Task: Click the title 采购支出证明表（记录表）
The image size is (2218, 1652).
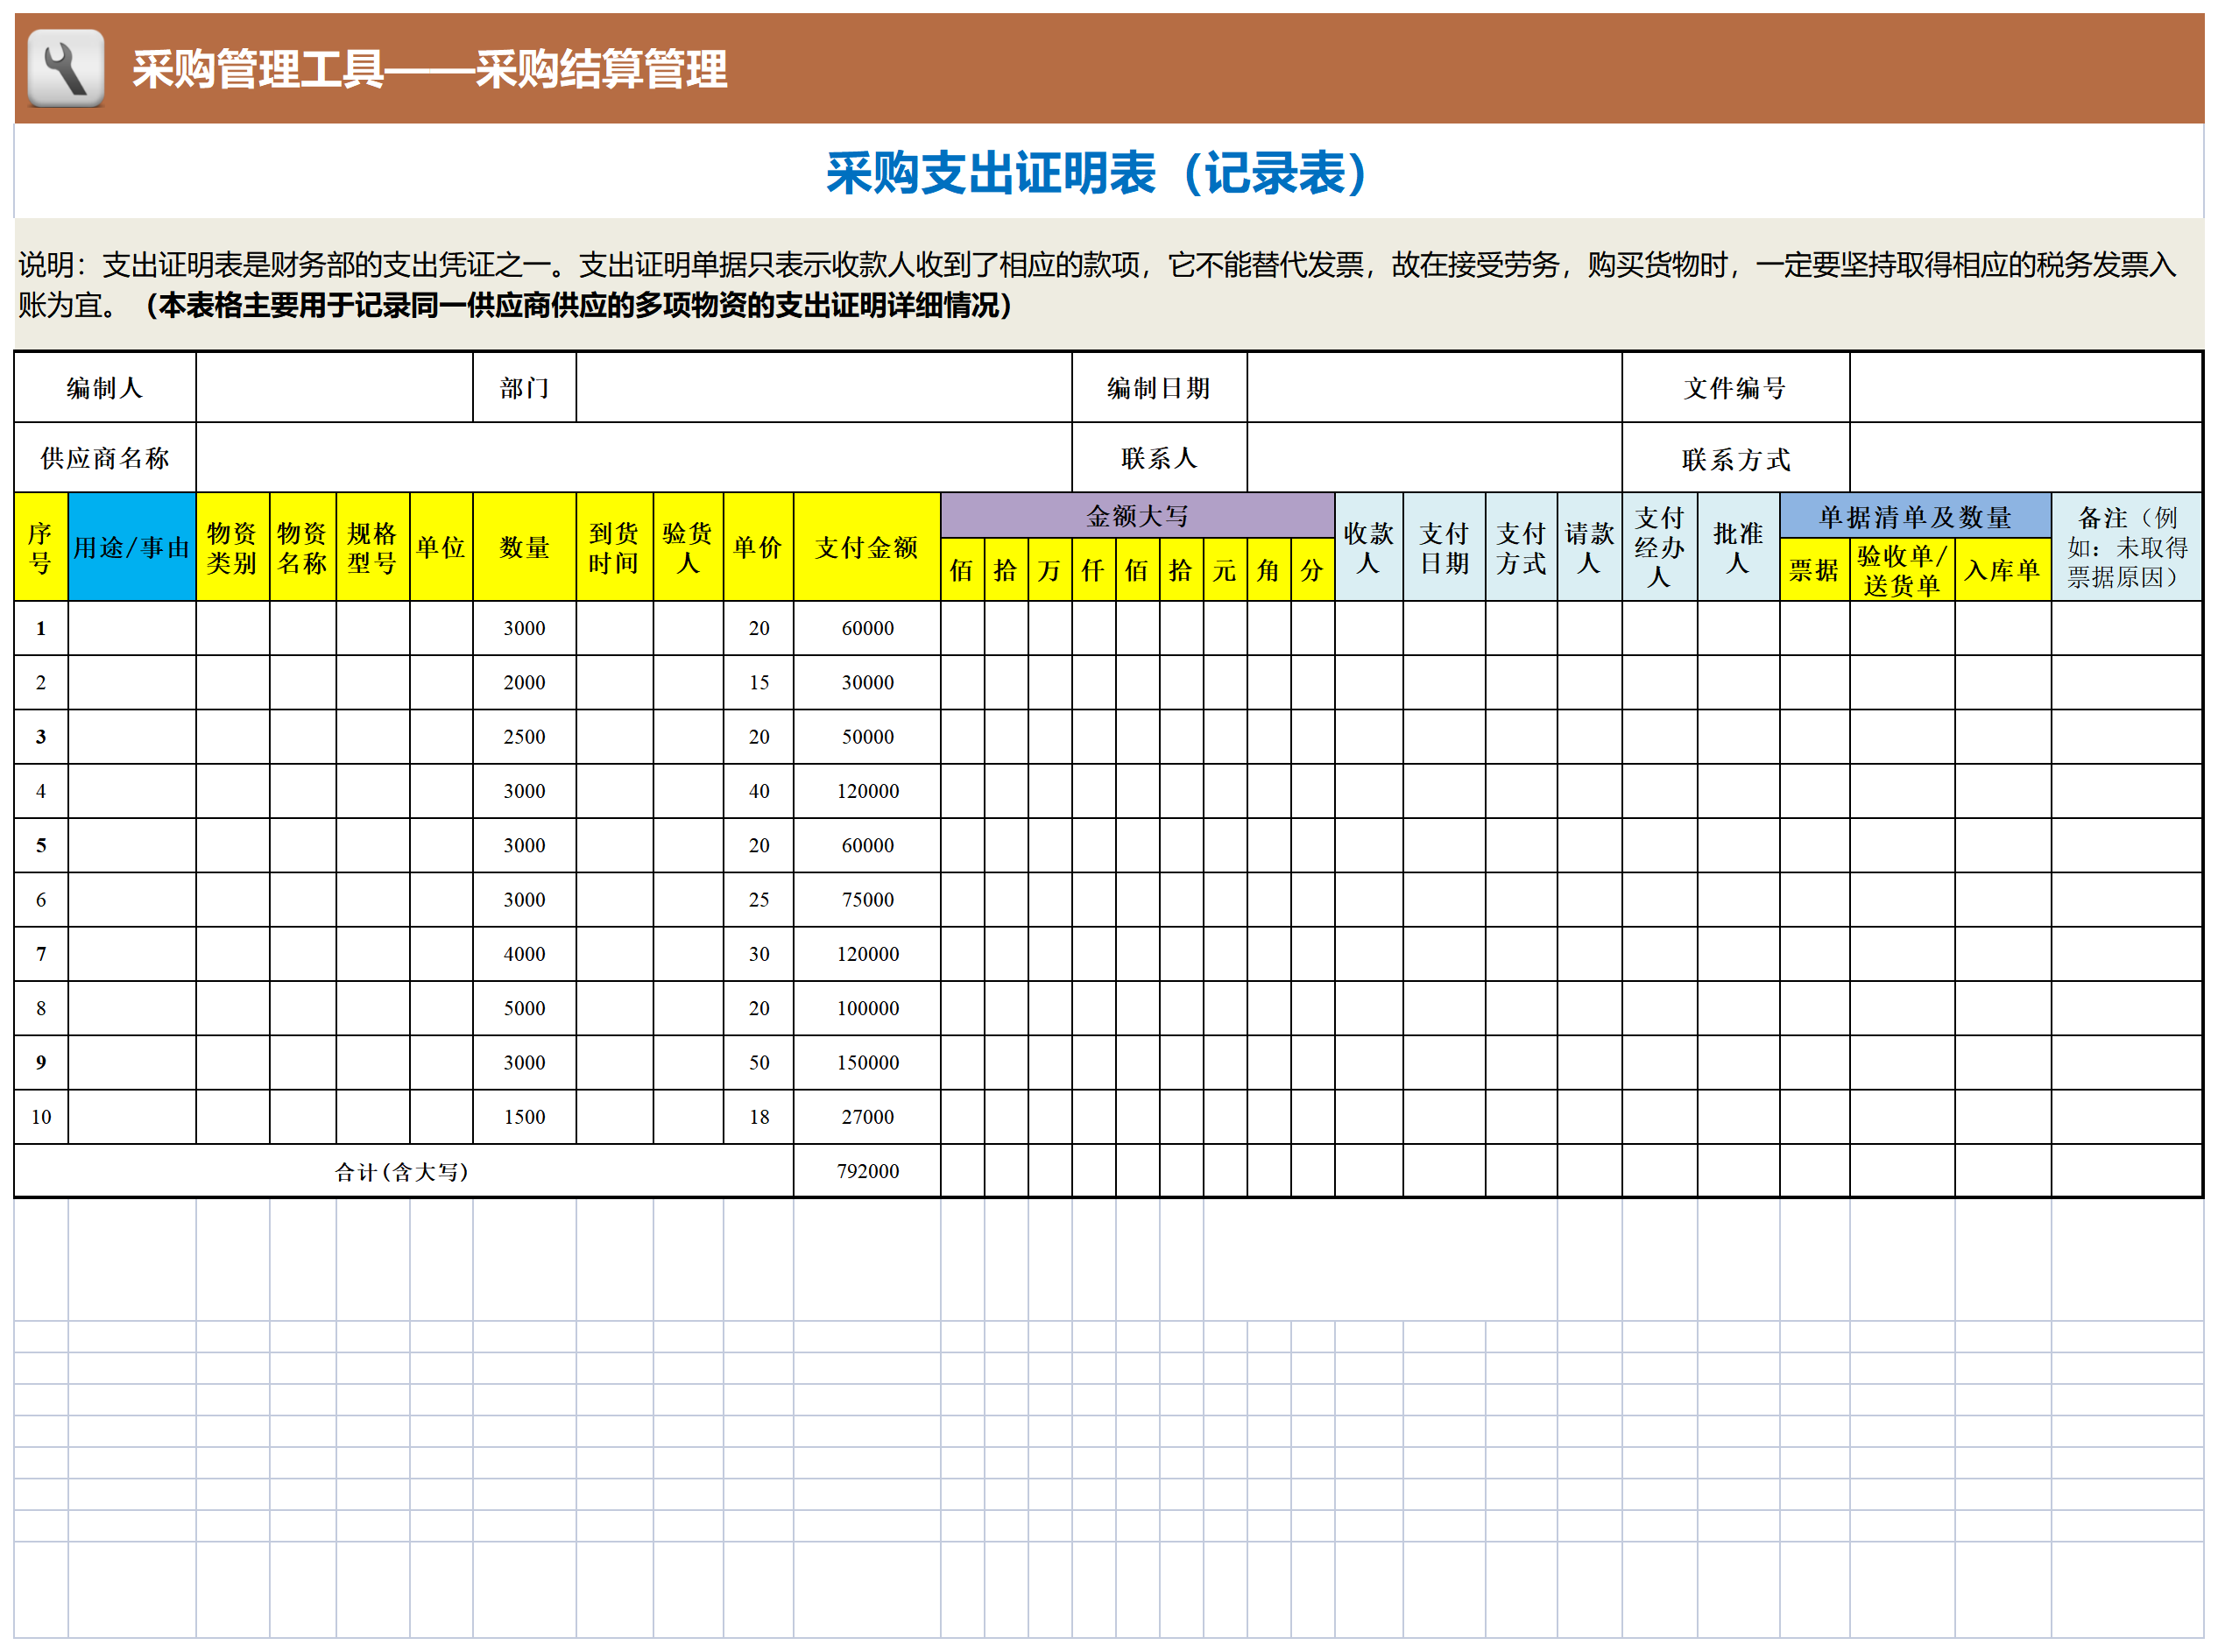Action: click(1097, 173)
